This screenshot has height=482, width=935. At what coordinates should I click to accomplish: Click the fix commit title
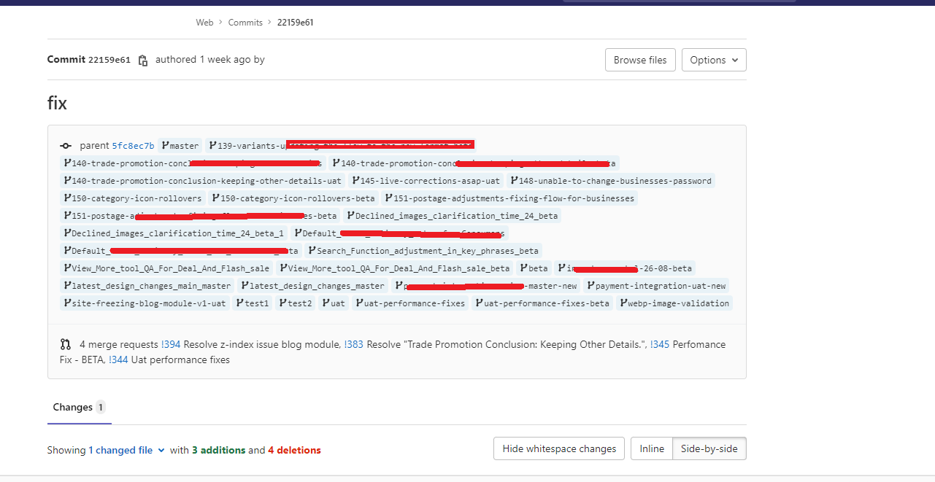pyautogui.click(x=57, y=103)
